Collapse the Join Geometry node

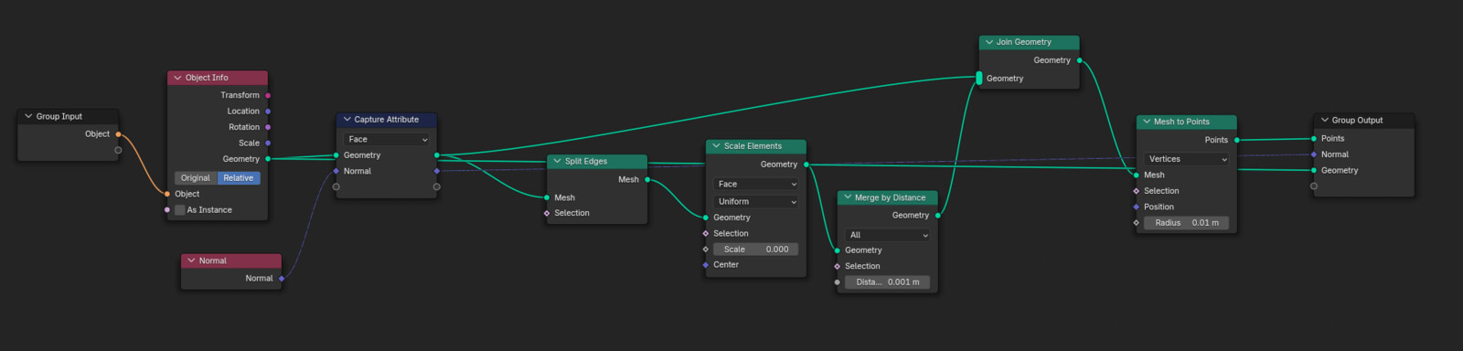pyautogui.click(x=989, y=42)
